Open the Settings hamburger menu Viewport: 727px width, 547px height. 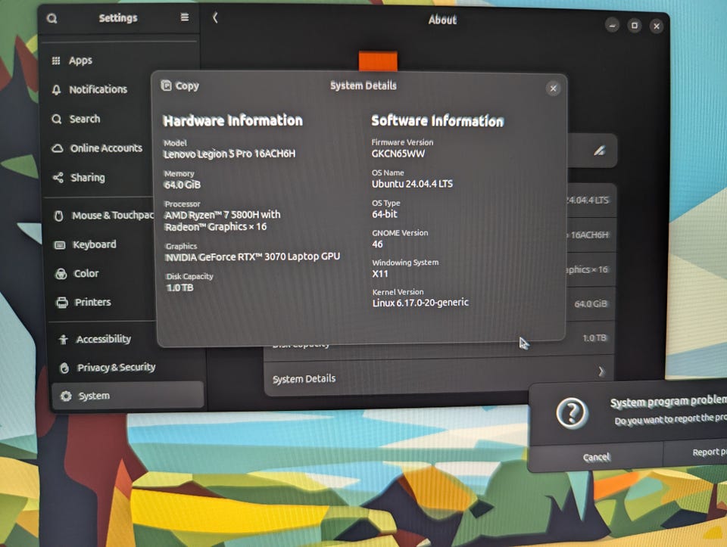pyautogui.click(x=185, y=17)
